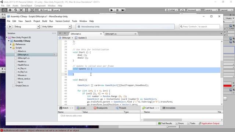This screenshot has width=235, height=132.
Task: Open GMscript.cs file options gear
Action: pos(55,55)
